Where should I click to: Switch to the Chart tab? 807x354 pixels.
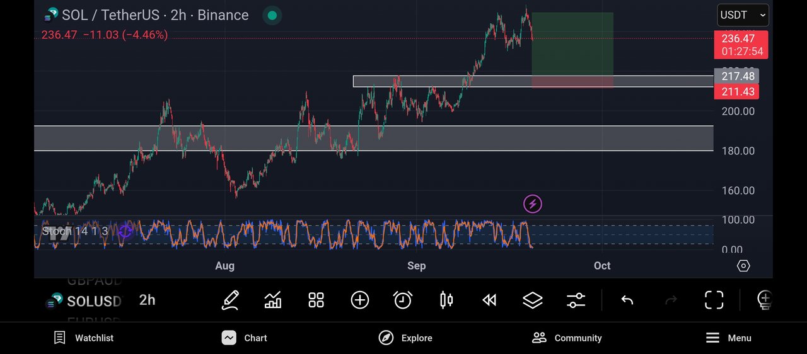tap(245, 338)
